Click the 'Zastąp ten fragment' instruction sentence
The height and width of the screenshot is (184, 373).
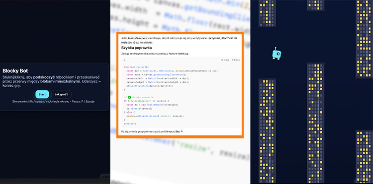155,54
